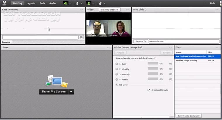Open the Layouts menu
Image resolution: width=222 pixels, height=120 pixels.
click(31, 3)
